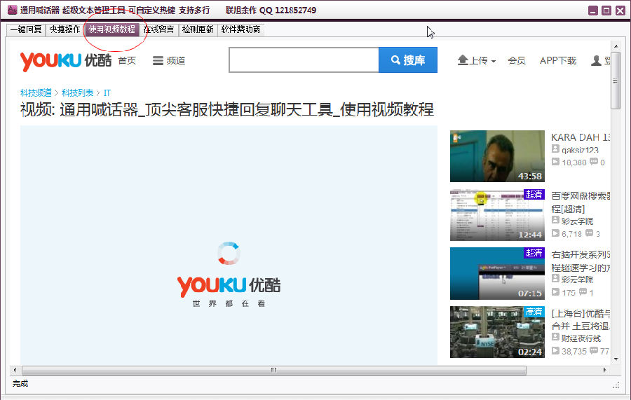This screenshot has width=631, height=400.
Task: Open the 07:15 右脑开发 video thumbnail
Action: pos(497,273)
